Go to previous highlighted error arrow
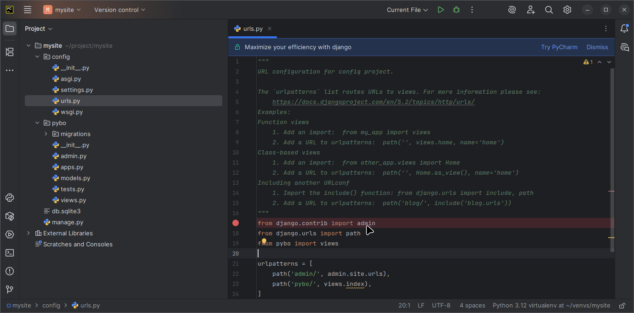 (599, 62)
